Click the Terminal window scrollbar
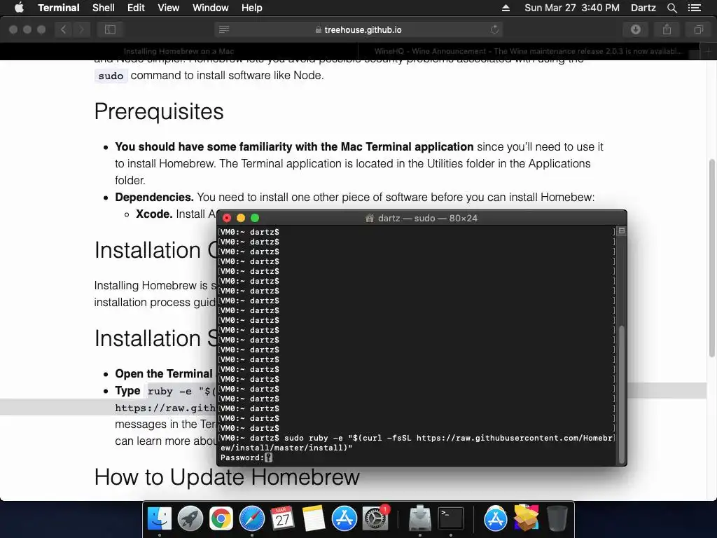This screenshot has height=538, width=717. tap(622, 394)
